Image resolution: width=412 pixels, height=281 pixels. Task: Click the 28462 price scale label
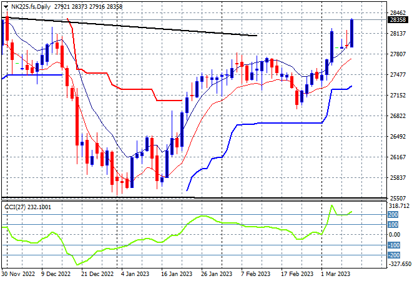[398, 13]
